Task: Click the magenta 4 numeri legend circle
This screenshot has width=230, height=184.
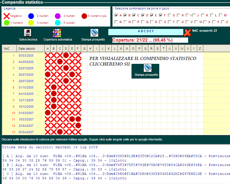Action: [58, 16]
